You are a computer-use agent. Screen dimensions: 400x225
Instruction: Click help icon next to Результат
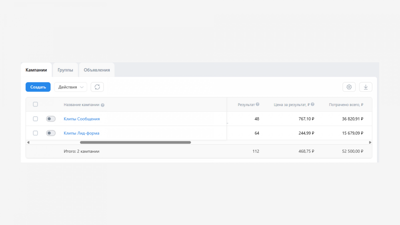tap(257, 104)
